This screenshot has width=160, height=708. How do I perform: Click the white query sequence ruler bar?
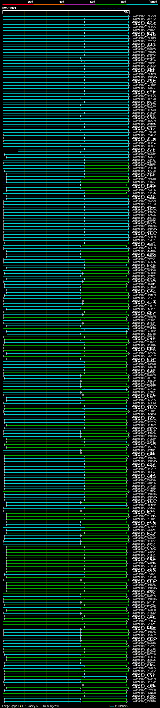[66, 11]
